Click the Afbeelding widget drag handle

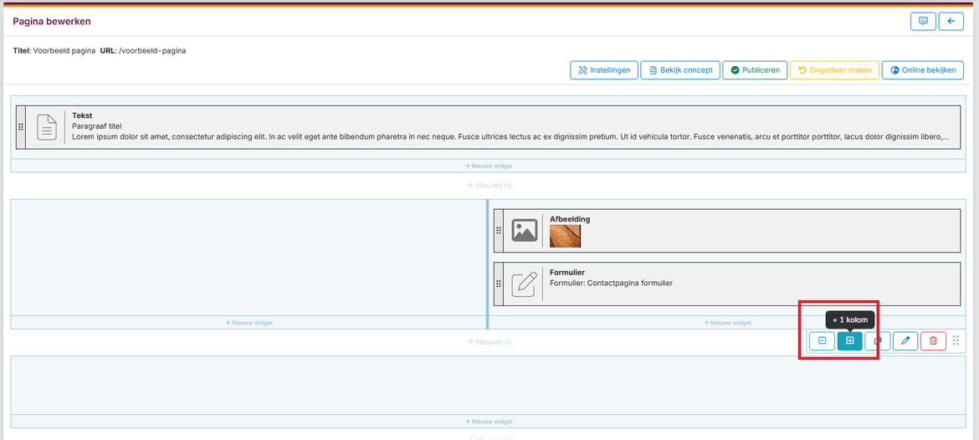point(499,231)
